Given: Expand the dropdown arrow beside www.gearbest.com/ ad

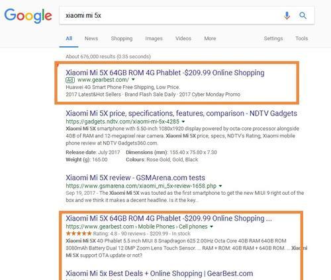Looking at the screenshot, I should point(133,79).
